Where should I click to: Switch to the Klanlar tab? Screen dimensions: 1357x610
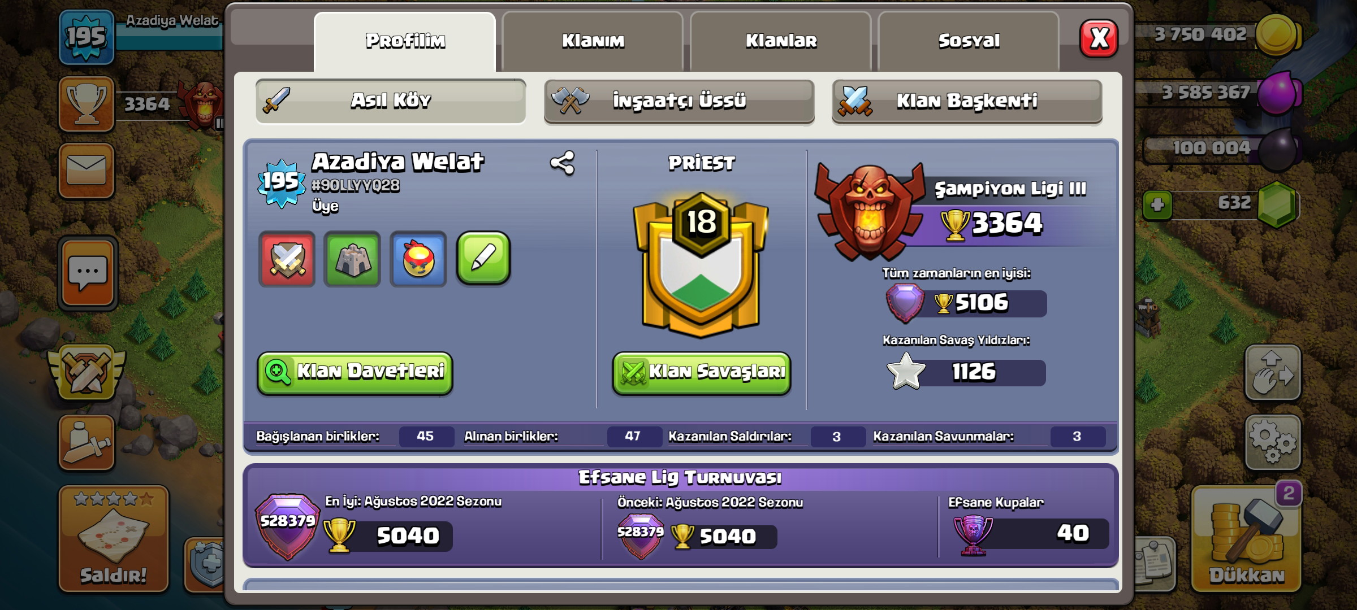781,41
